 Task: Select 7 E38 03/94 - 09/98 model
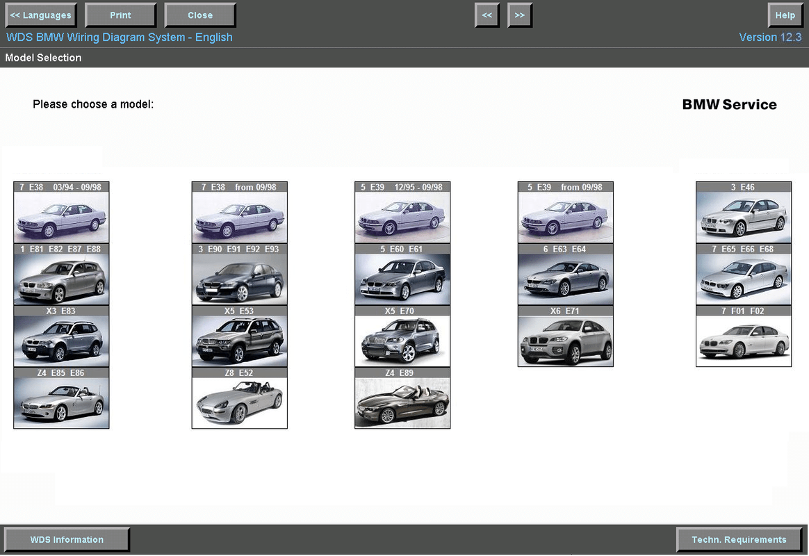point(61,212)
